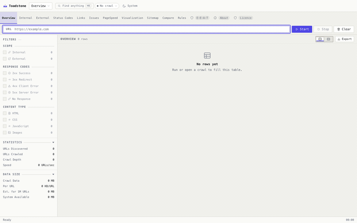Collapse the Statistics section arrow
Viewport: 357px width, 223px height.
(53, 142)
